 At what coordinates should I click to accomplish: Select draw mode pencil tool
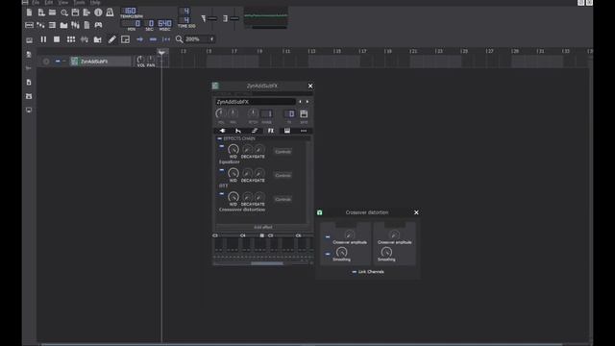pyautogui.click(x=112, y=39)
